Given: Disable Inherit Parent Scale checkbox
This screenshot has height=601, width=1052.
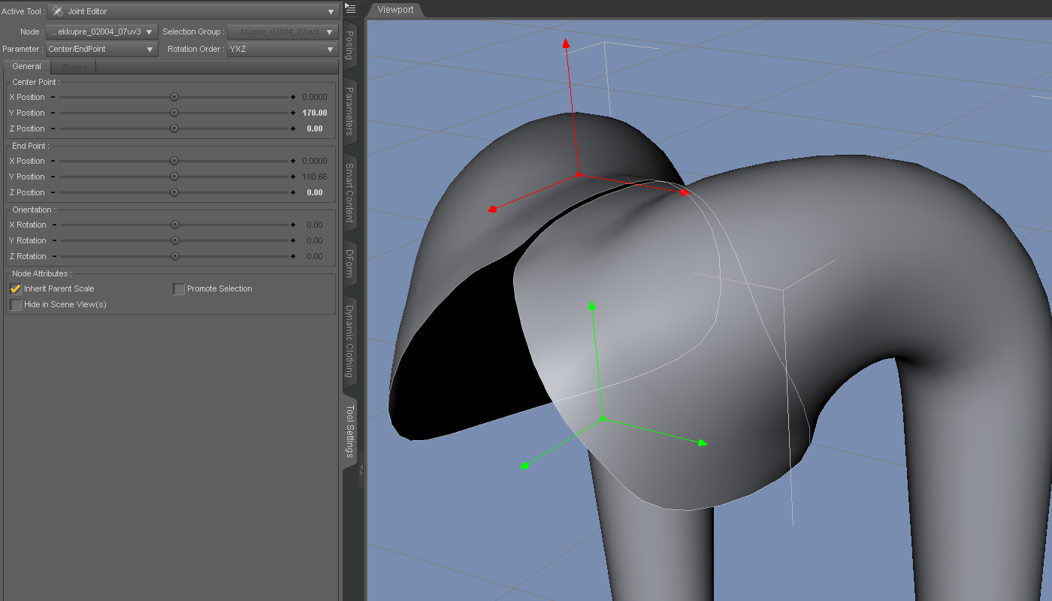Looking at the screenshot, I should click(16, 288).
